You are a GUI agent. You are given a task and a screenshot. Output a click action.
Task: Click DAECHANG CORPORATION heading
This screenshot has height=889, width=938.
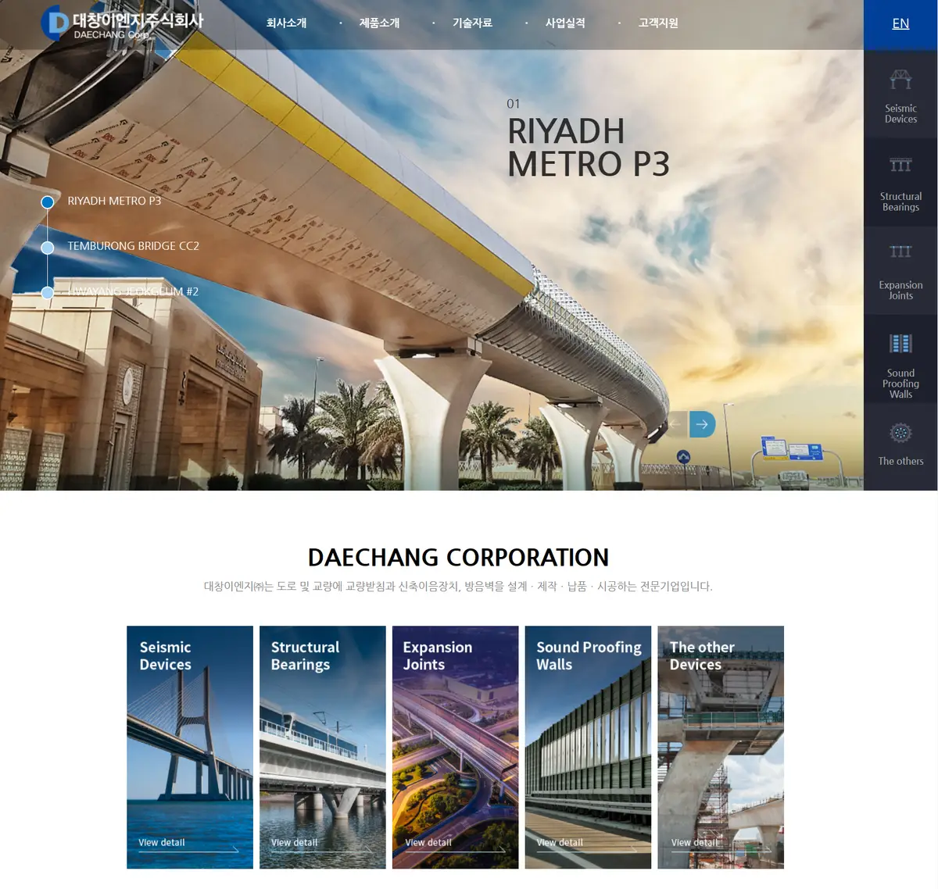(458, 557)
